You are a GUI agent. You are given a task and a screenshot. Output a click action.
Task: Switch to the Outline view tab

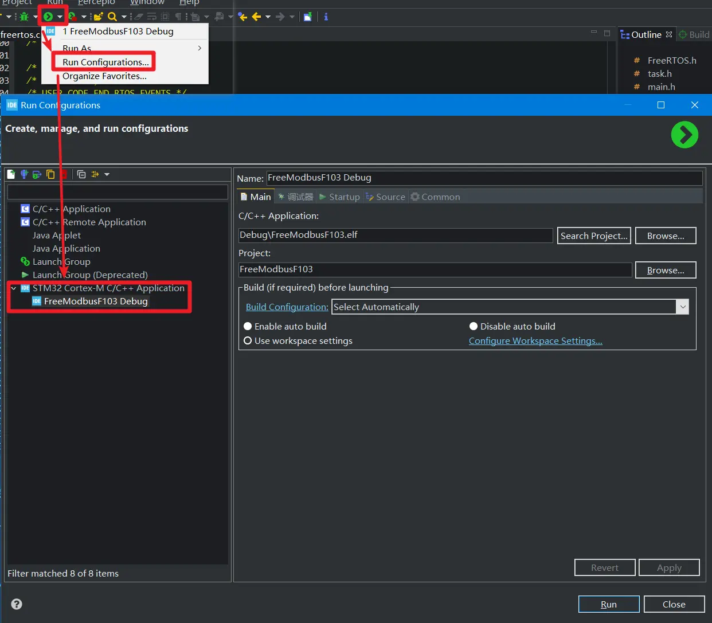click(x=646, y=34)
